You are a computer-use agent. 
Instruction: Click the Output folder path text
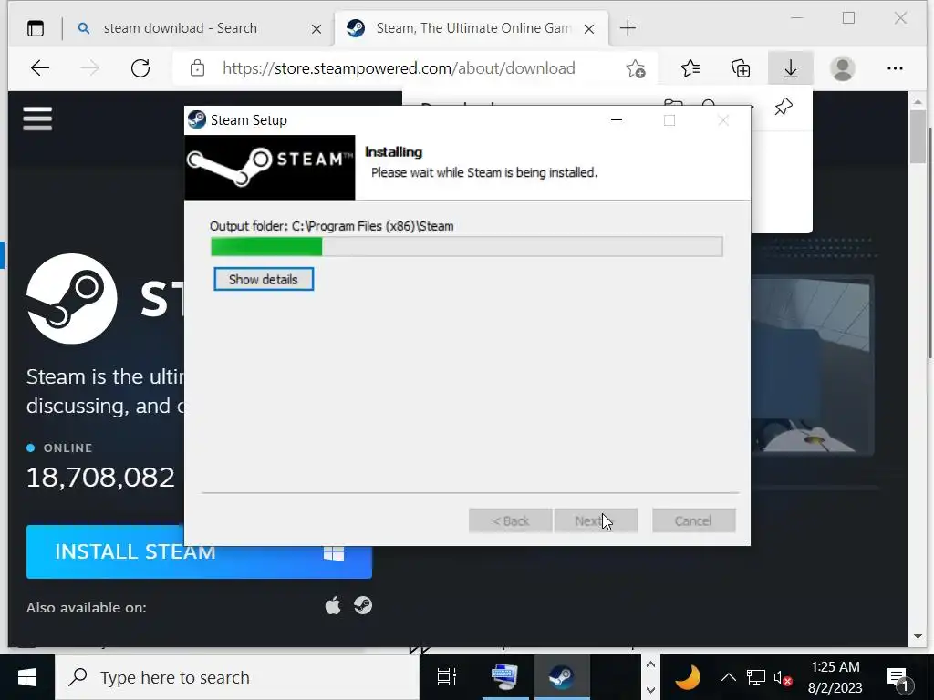(332, 226)
